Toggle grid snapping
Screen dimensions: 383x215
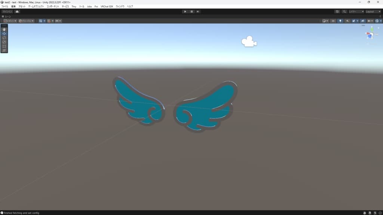[49, 21]
